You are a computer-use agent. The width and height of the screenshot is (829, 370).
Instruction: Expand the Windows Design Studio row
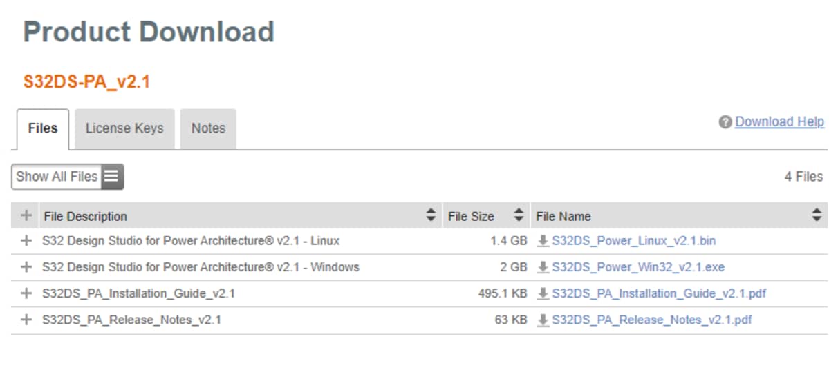(x=26, y=267)
